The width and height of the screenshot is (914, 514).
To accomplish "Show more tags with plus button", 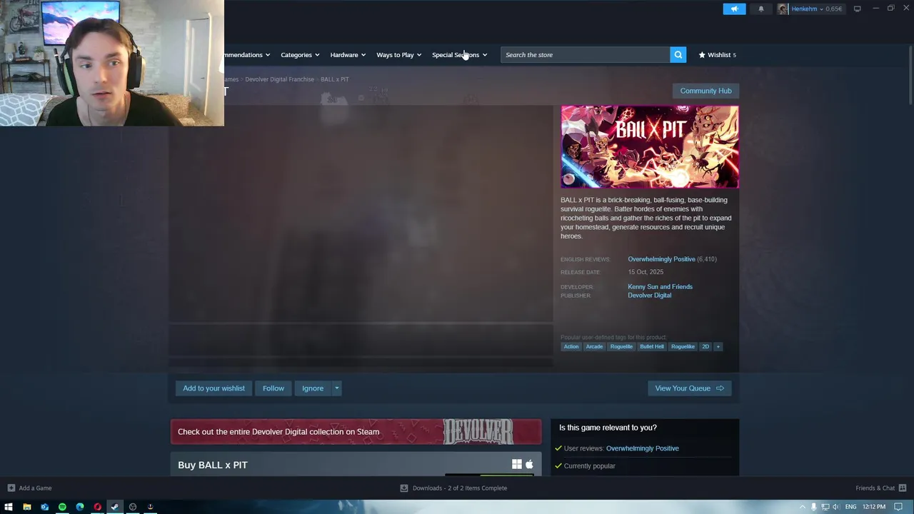I will coord(718,346).
